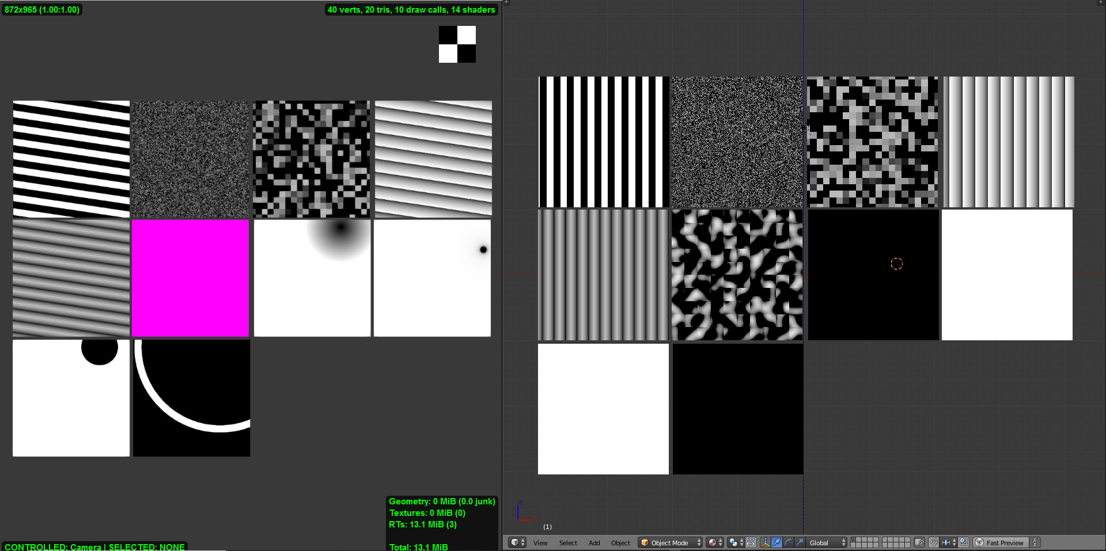Select the translate manipulator arrow icon
Viewport: 1106px width, 551px height.
click(x=777, y=542)
